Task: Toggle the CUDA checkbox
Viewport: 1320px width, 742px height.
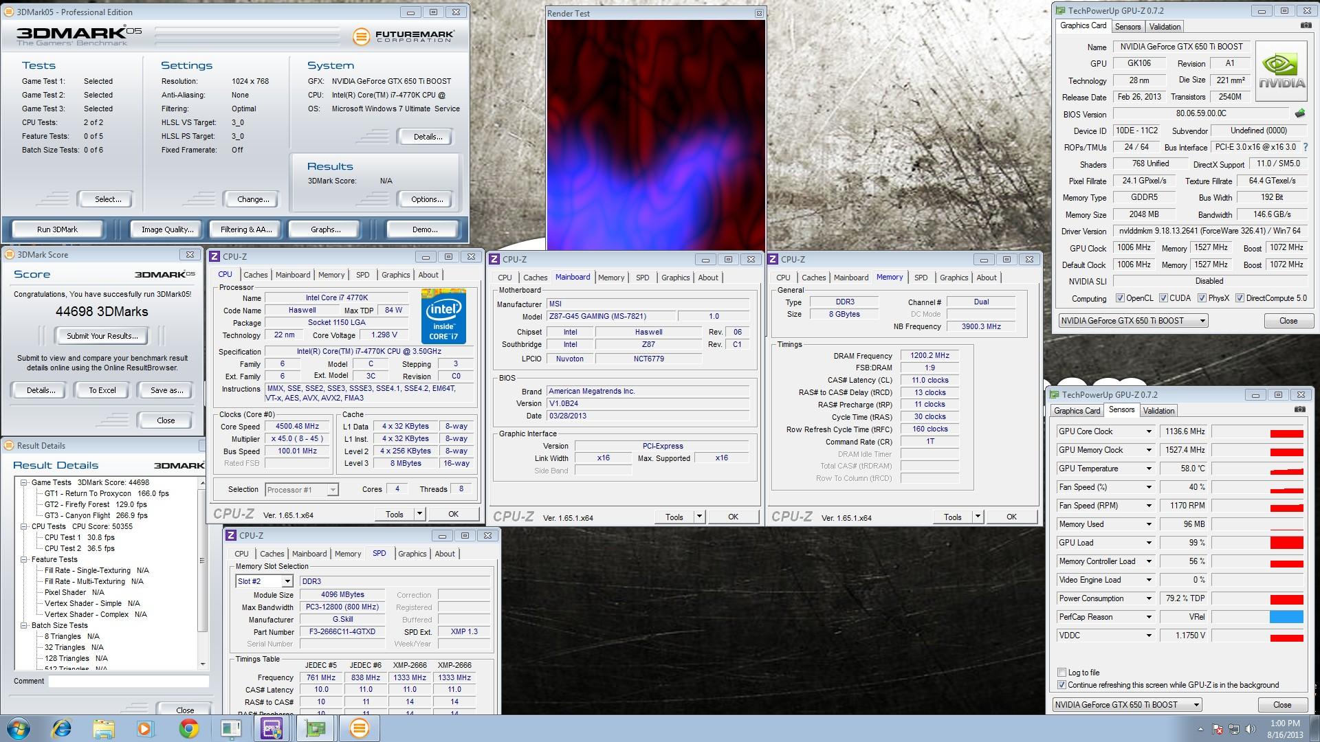Action: (x=1163, y=298)
